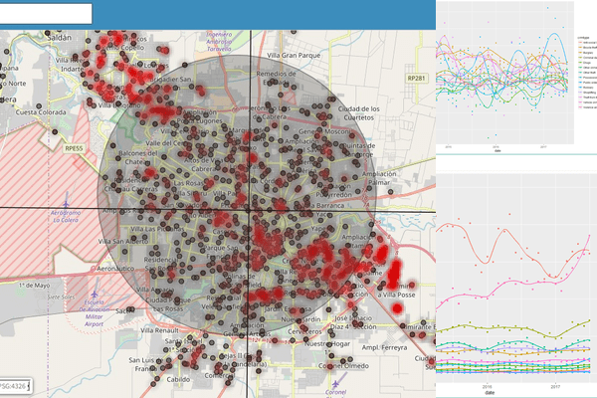Click the Escuela de Aviación Militar airport icon

95,295
